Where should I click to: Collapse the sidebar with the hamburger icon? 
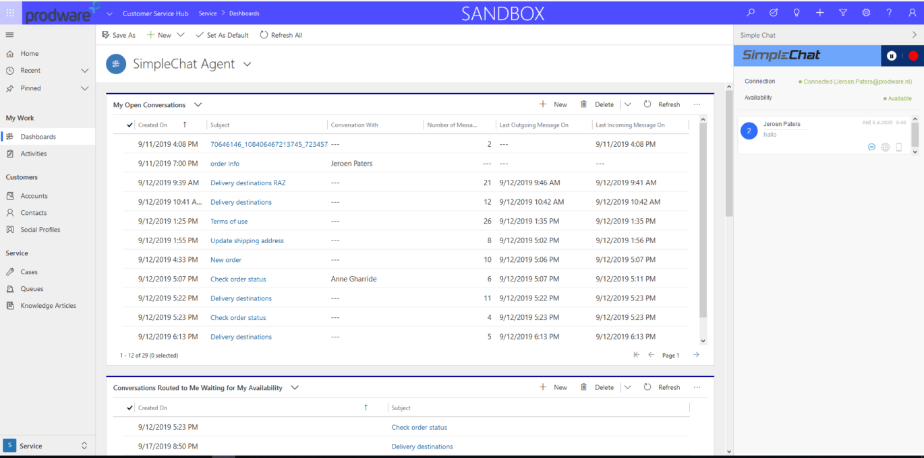click(x=9, y=34)
